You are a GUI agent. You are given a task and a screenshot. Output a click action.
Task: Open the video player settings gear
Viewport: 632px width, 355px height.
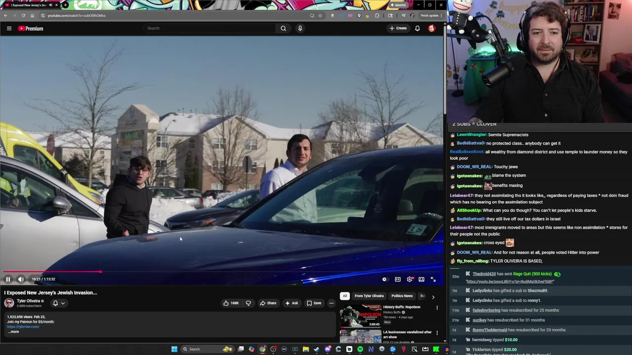pyautogui.click(x=409, y=280)
